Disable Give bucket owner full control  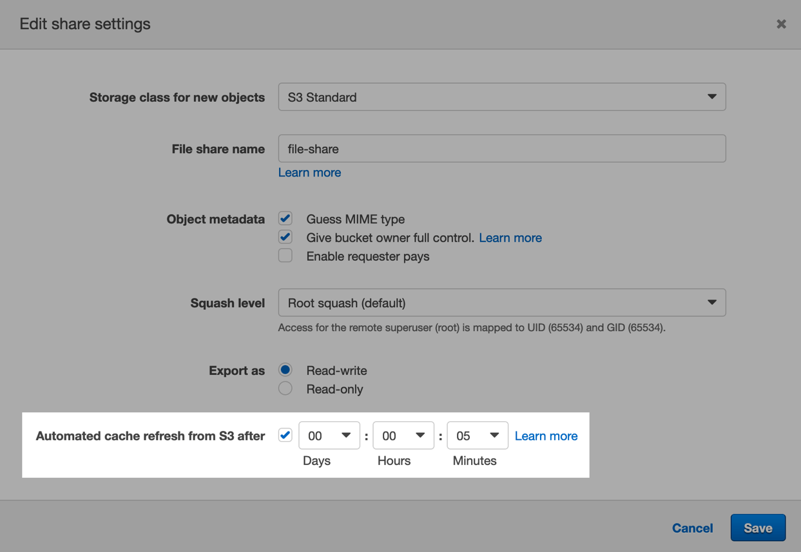click(285, 236)
